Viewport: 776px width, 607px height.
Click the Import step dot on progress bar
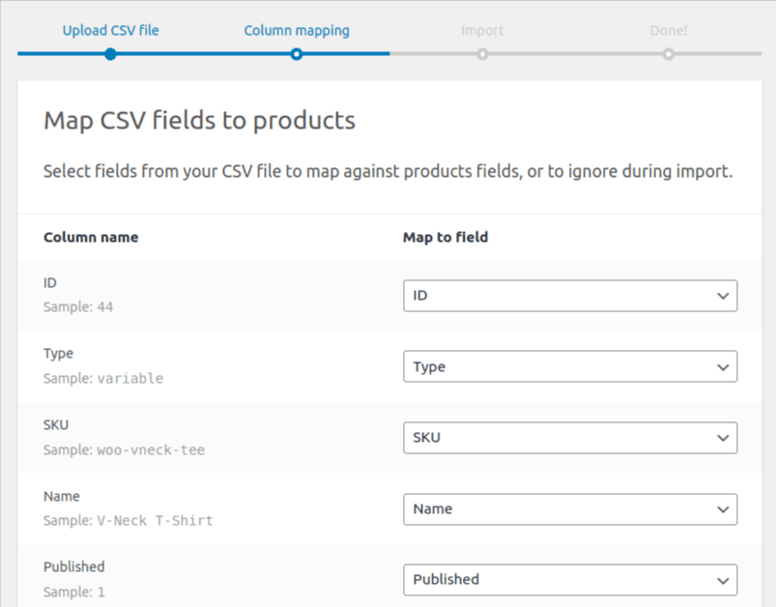[x=482, y=54]
